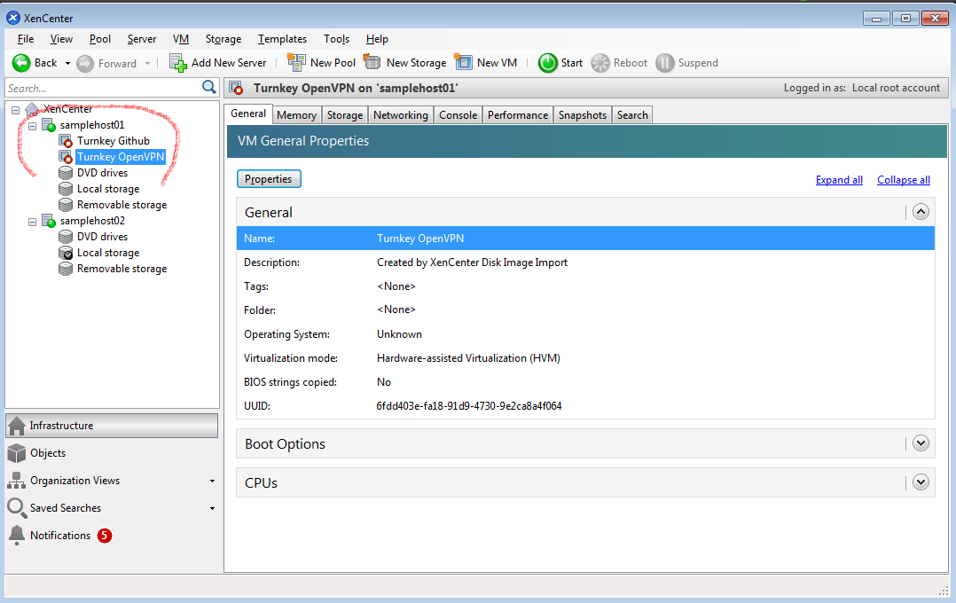This screenshot has width=956, height=603.
Task: Click the search magnifier icon
Action: click(x=209, y=87)
